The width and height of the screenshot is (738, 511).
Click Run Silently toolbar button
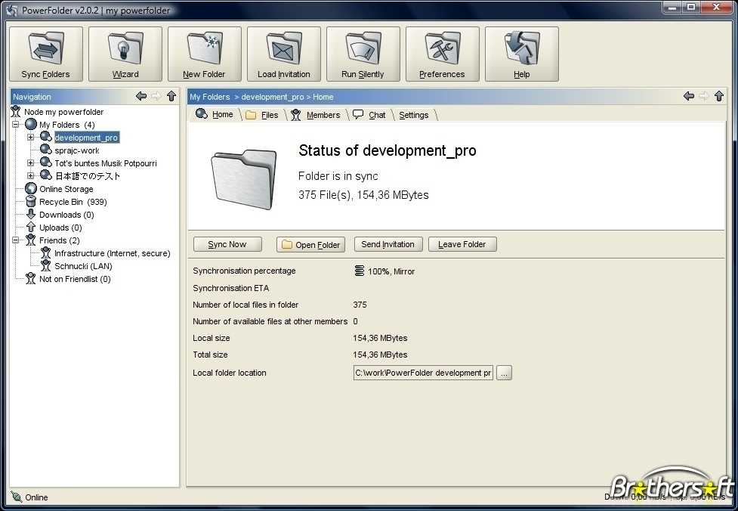tap(363, 54)
